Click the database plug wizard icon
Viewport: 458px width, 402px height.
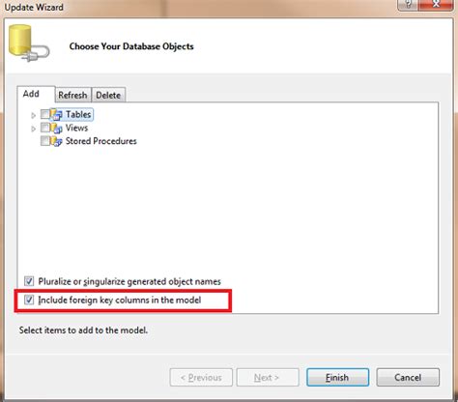(x=28, y=43)
